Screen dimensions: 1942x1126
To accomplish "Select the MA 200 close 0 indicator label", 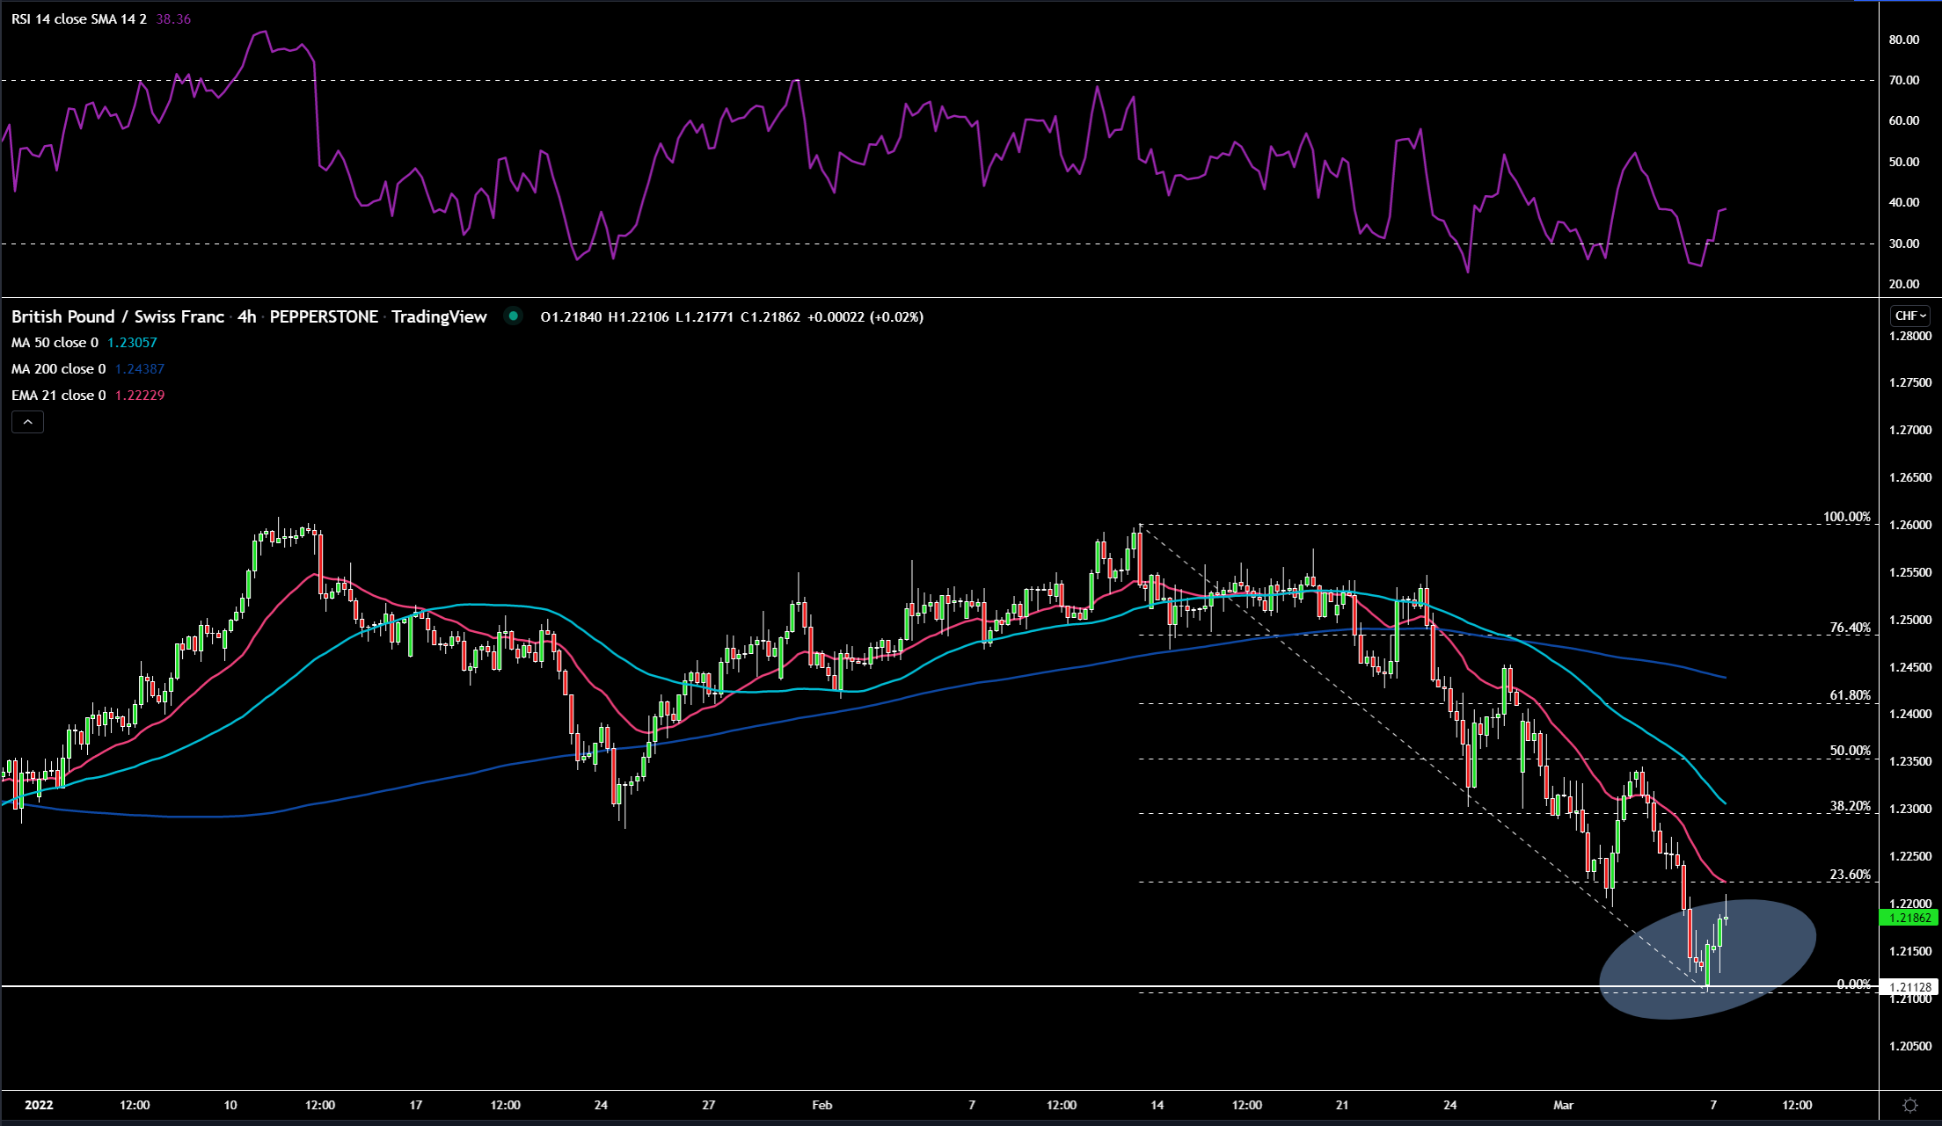I will [58, 369].
